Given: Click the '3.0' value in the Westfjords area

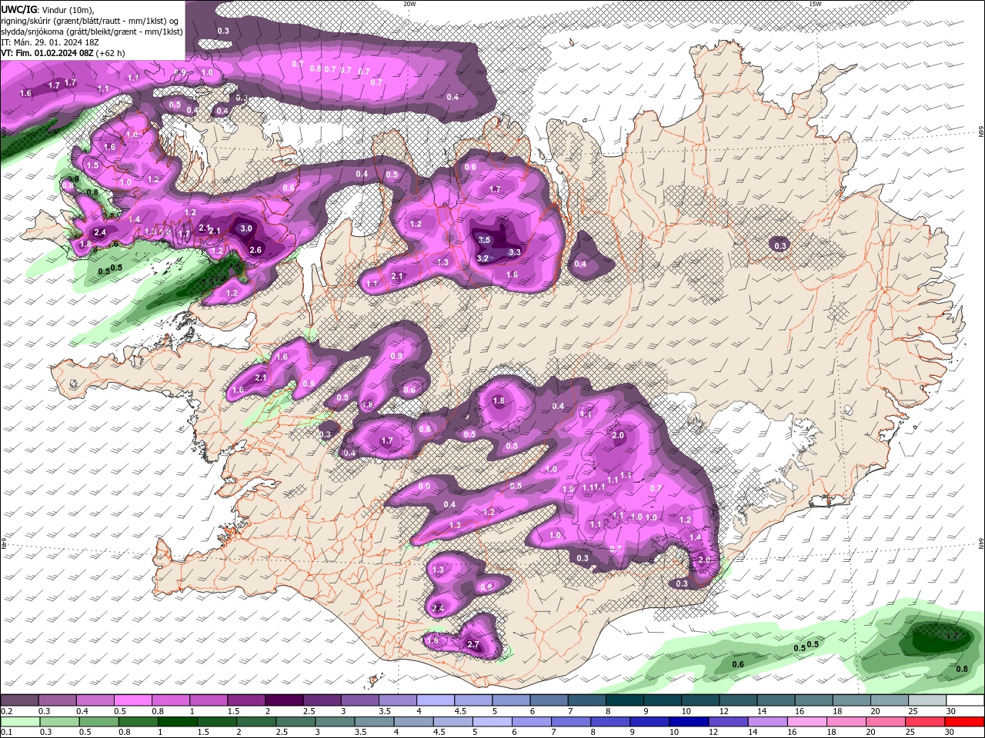Looking at the screenshot, I should coord(245,228).
